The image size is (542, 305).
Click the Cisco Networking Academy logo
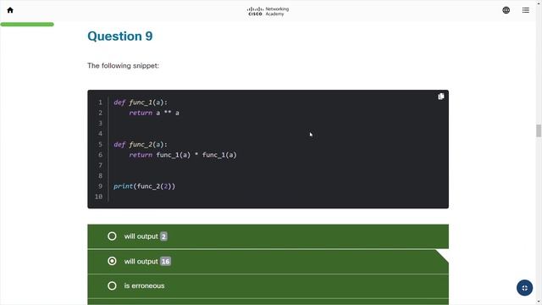(x=268, y=11)
